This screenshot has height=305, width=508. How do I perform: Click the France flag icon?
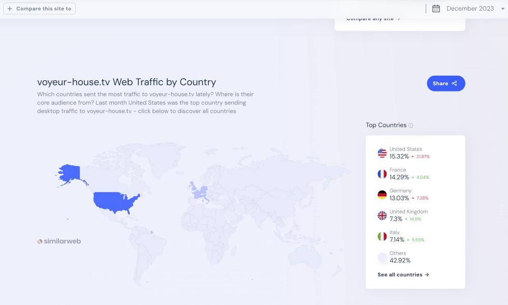pos(382,174)
